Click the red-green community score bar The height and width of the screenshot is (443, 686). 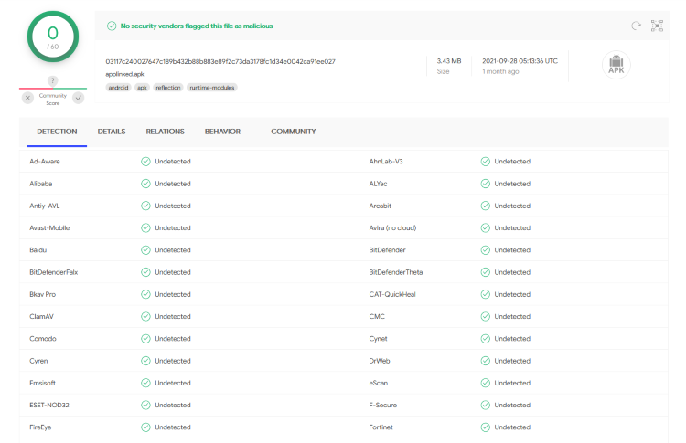[x=53, y=89]
